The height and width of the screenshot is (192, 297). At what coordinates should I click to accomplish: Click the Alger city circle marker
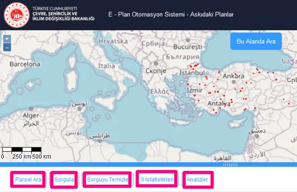pos(31,109)
